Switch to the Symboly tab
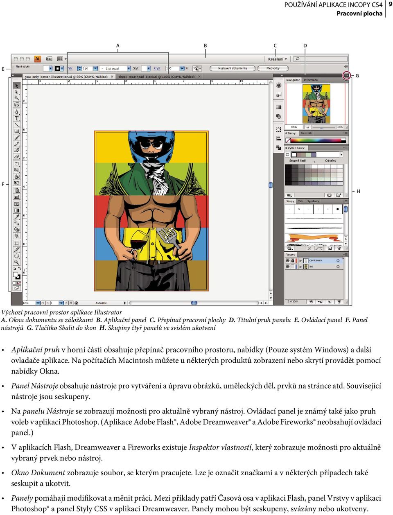This screenshot has width=393, height=515. (313, 201)
